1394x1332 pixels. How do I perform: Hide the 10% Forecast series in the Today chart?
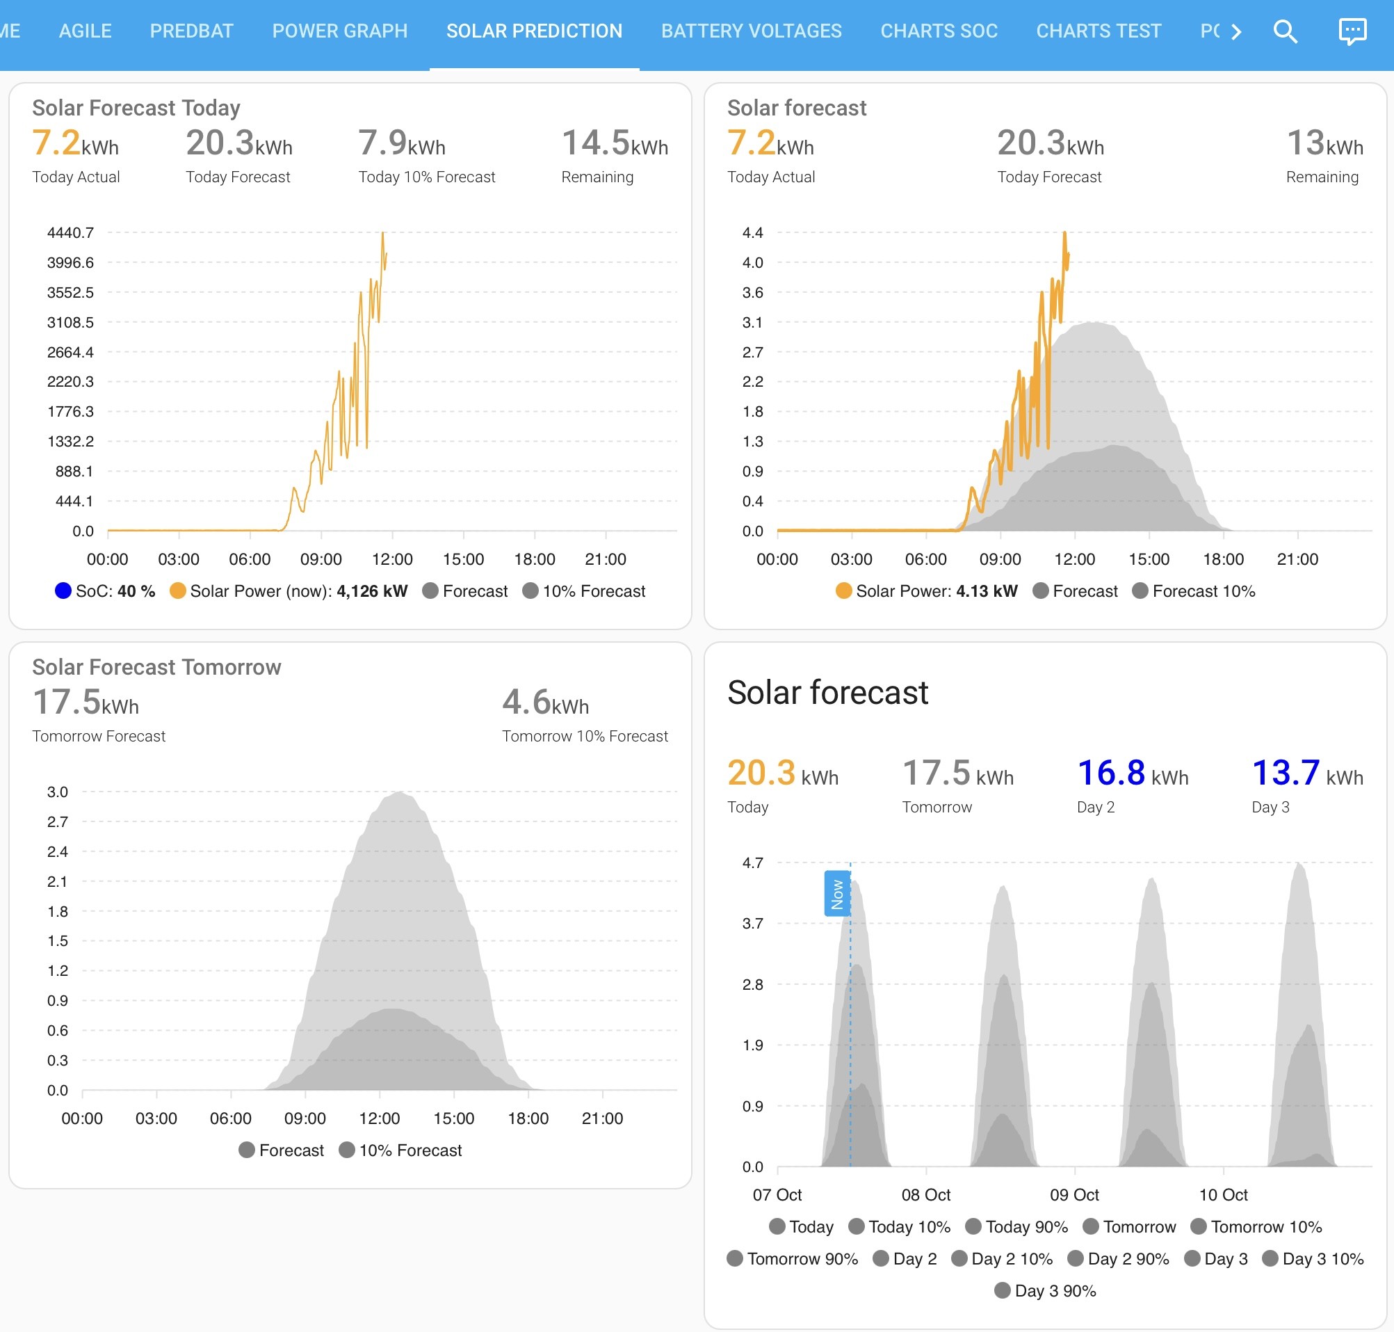(x=583, y=591)
